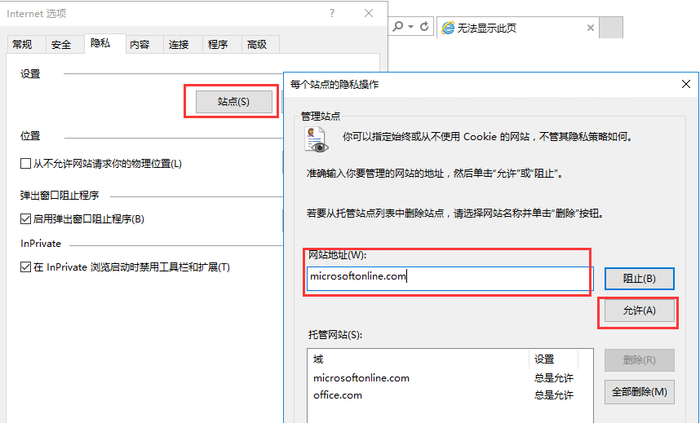Screen dimensions: 700x423
Task: Open the 高级 tab
Action: pyautogui.click(x=257, y=45)
